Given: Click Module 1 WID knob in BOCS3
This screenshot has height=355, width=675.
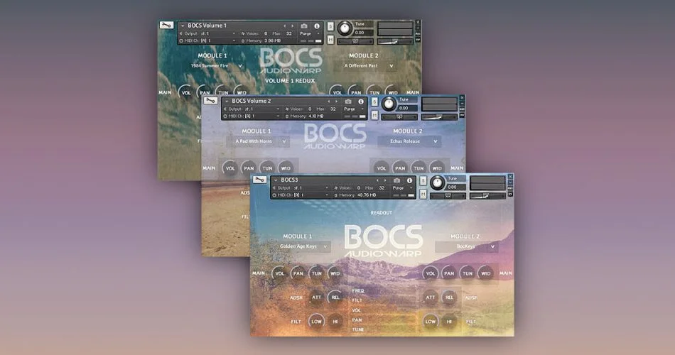Looking at the screenshot, I should [x=335, y=273].
